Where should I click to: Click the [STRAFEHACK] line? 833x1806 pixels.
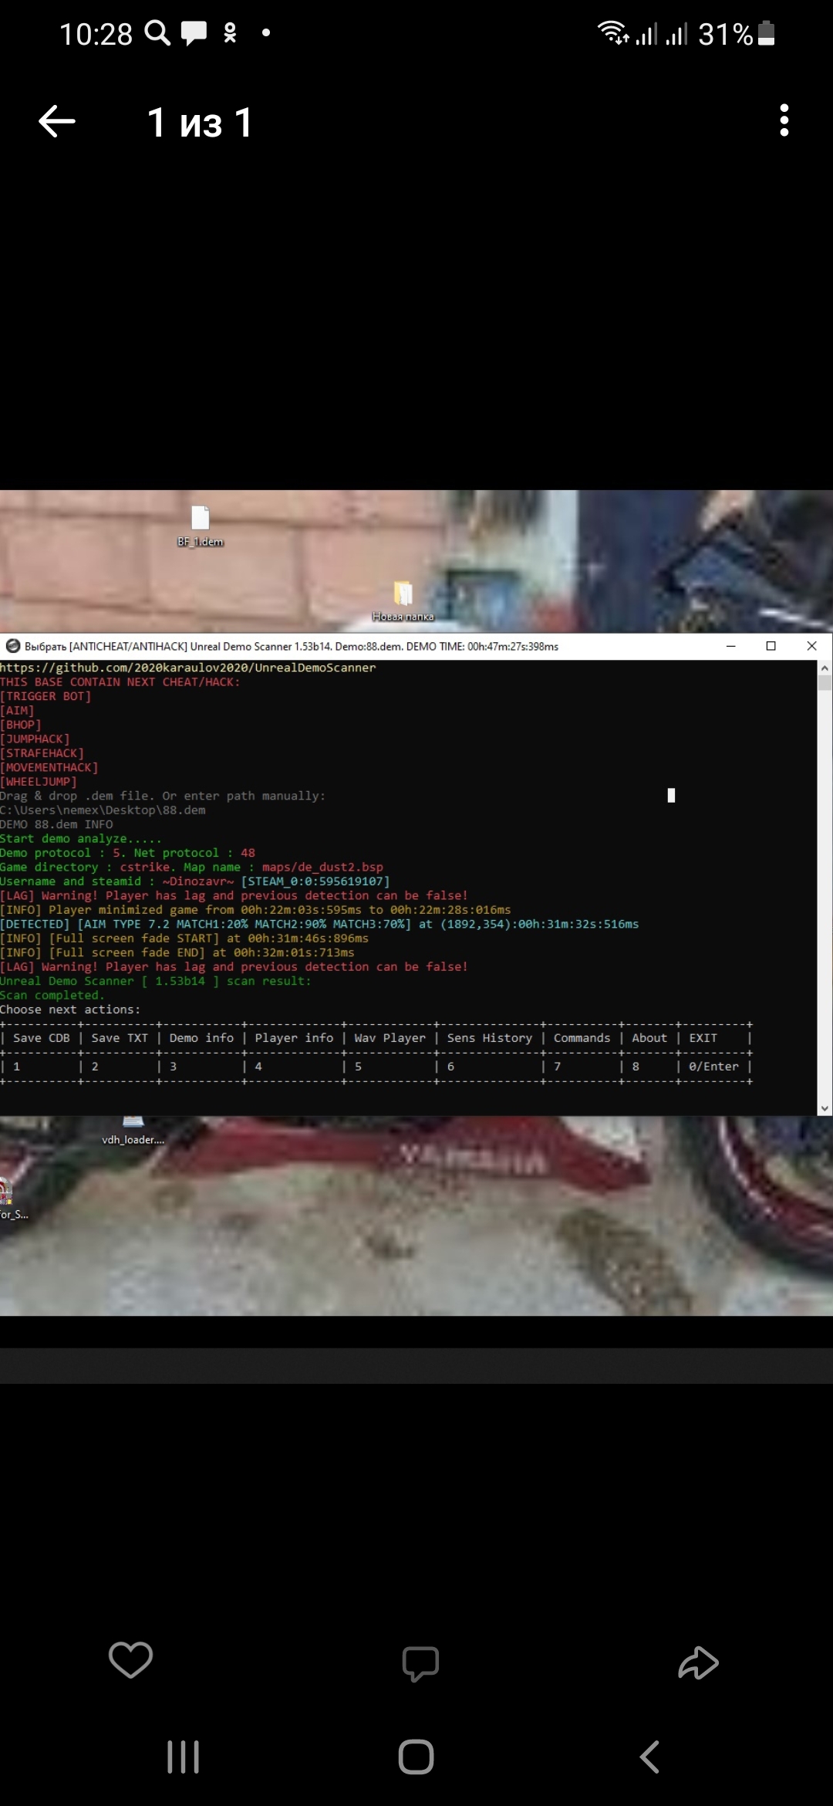pyautogui.click(x=42, y=753)
